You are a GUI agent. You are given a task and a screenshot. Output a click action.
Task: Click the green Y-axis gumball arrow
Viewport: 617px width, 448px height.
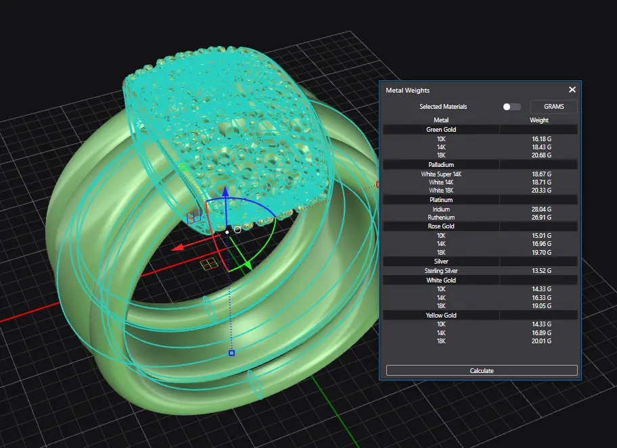click(x=247, y=266)
